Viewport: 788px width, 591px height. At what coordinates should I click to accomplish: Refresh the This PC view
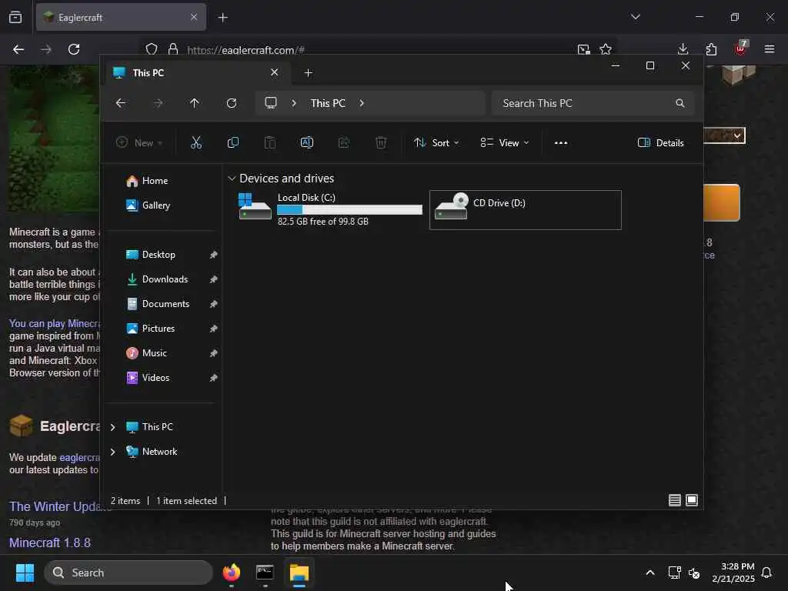[x=232, y=103]
